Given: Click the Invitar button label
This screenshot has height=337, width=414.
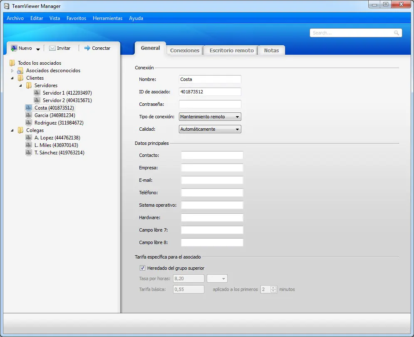Looking at the screenshot, I should click(64, 48).
